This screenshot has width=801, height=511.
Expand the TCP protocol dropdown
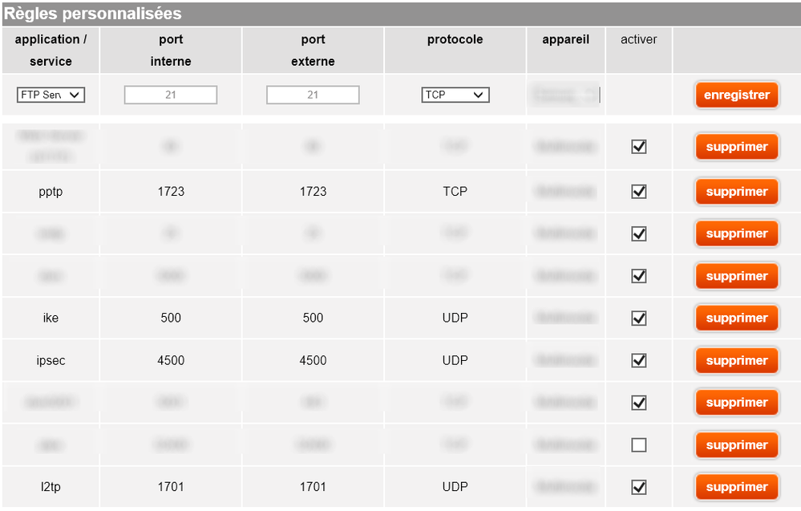pyautogui.click(x=455, y=95)
